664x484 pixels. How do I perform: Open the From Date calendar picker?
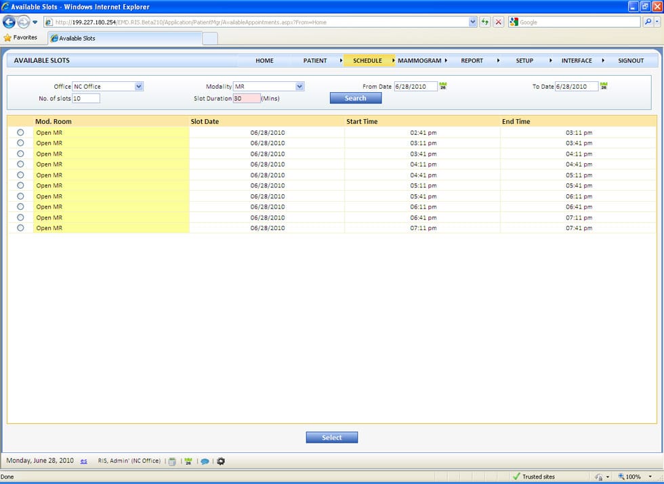click(x=443, y=87)
